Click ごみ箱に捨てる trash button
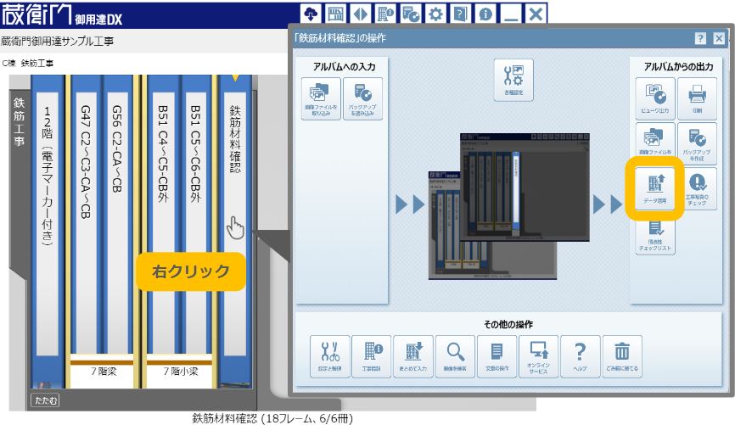Viewport: 735px width, 425px height. pos(622,356)
